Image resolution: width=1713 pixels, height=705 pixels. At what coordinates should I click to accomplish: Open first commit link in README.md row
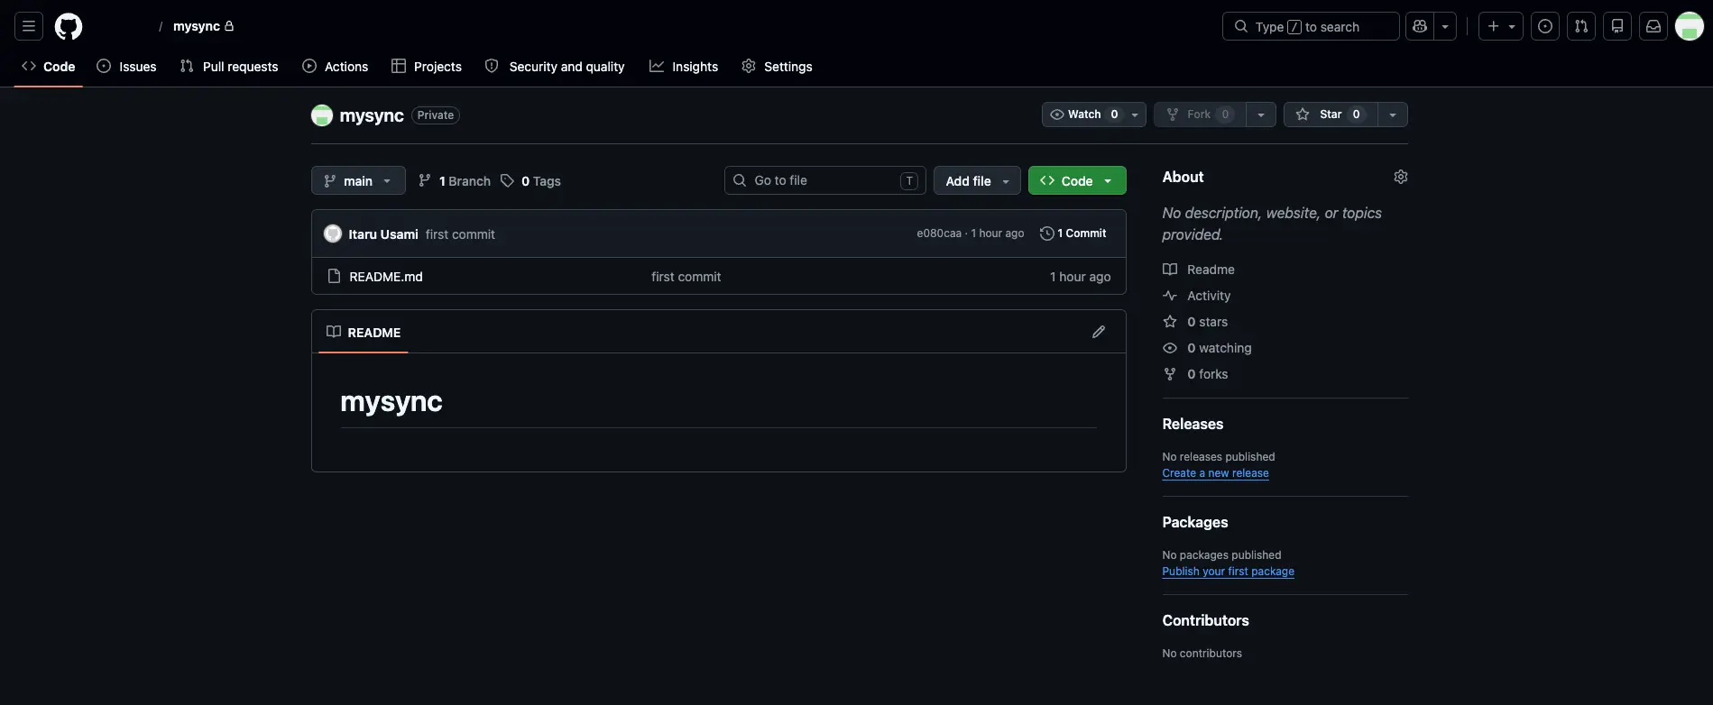[x=686, y=277]
